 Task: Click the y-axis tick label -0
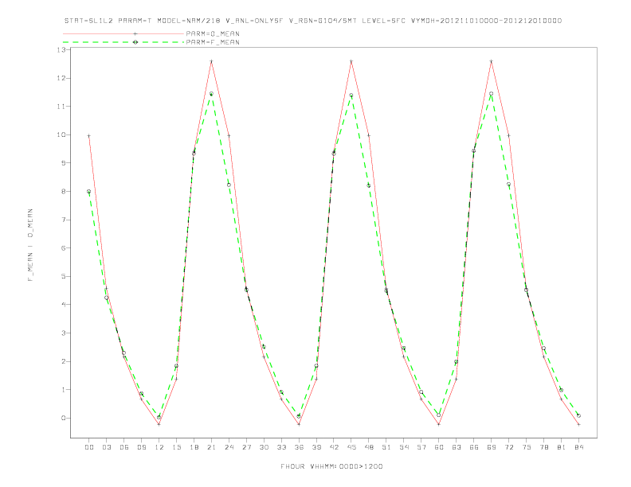pyautogui.click(x=62, y=418)
